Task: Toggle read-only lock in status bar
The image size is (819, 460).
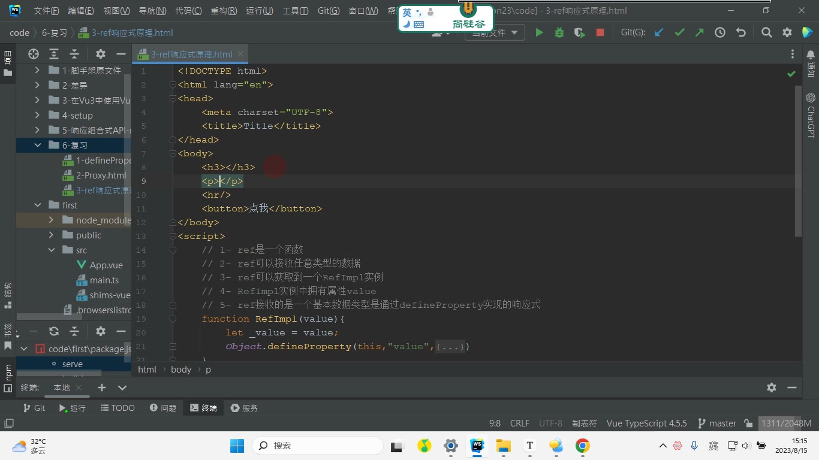Action: 748,423
